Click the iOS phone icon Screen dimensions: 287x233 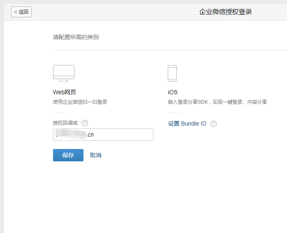172,73
